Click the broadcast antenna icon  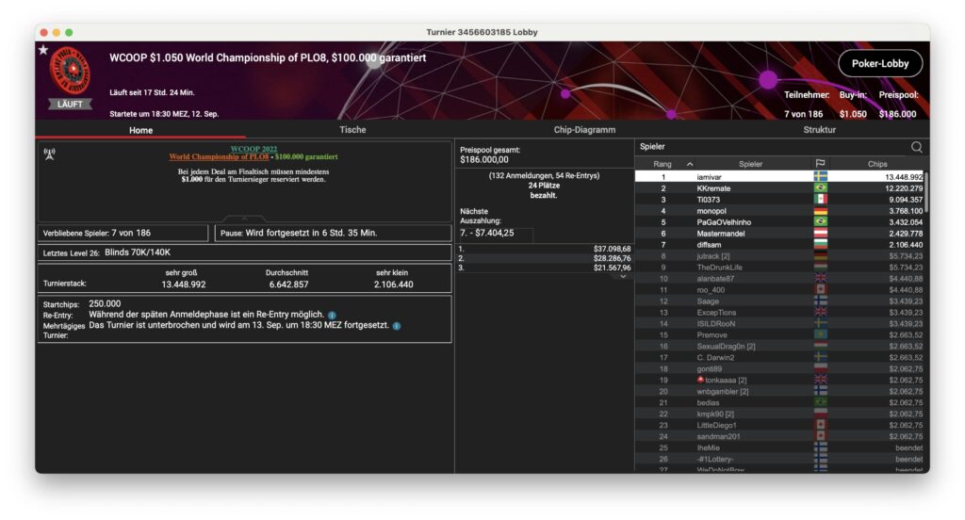pyautogui.click(x=49, y=152)
